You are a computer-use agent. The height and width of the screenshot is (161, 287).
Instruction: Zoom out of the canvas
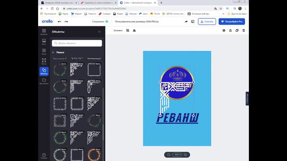point(169,155)
